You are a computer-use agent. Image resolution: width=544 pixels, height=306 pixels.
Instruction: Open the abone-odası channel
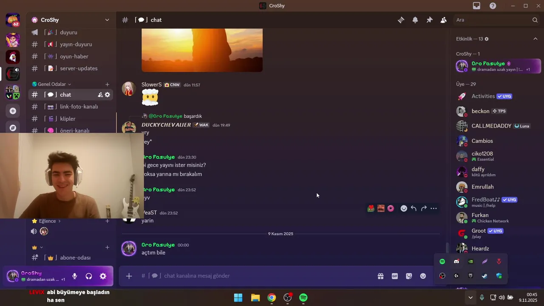[71, 258]
